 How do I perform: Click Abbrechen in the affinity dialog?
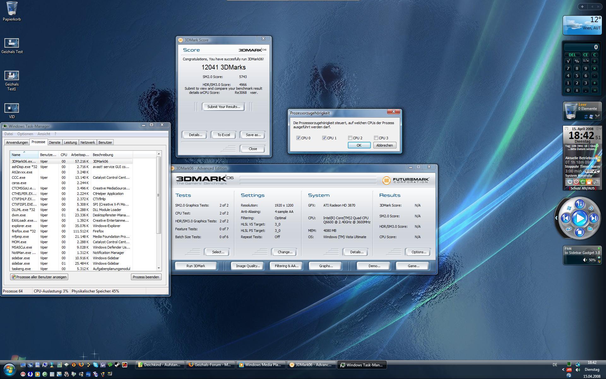[384, 145]
